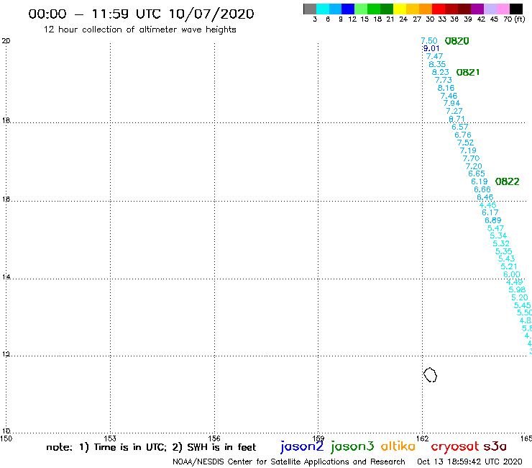Click the 0820 time stamp

point(457,41)
